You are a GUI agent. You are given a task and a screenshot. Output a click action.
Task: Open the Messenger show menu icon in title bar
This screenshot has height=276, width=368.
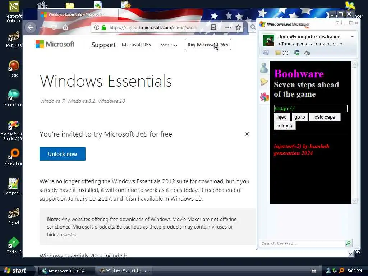coord(337,23)
